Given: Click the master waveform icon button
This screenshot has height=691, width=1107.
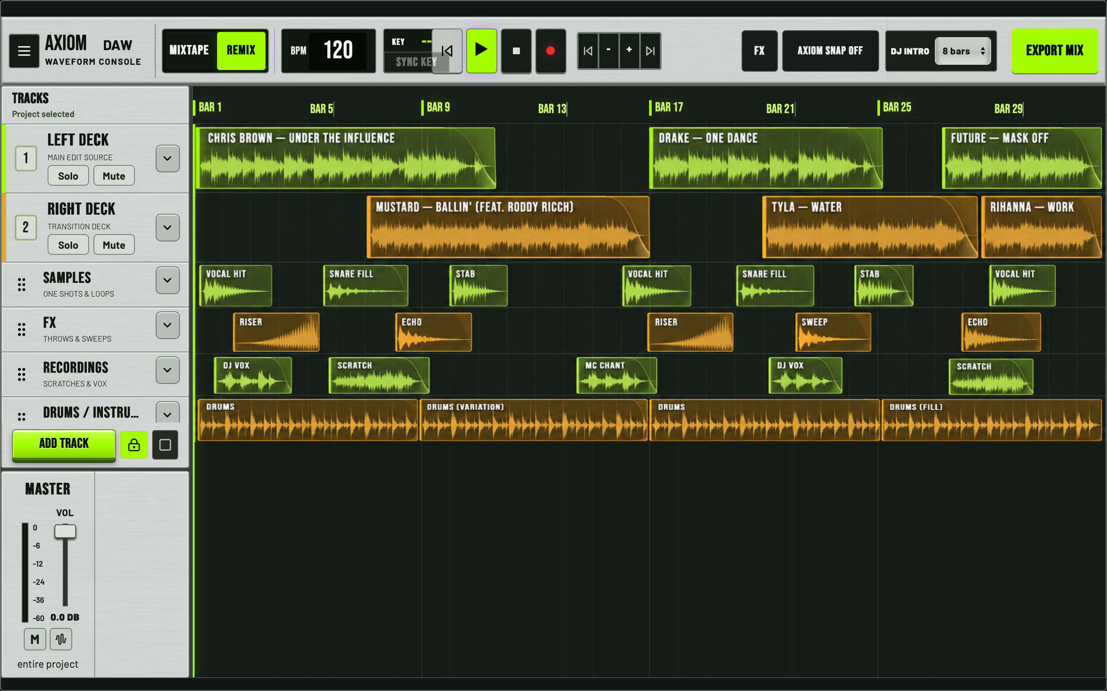Looking at the screenshot, I should click(61, 639).
